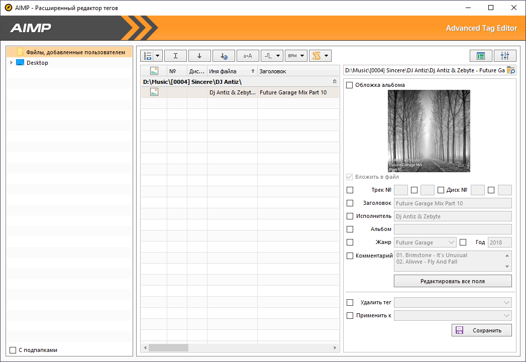This screenshot has width=526, height=362.
Task: Click the rename files text-cursor icon
Action: (x=175, y=56)
